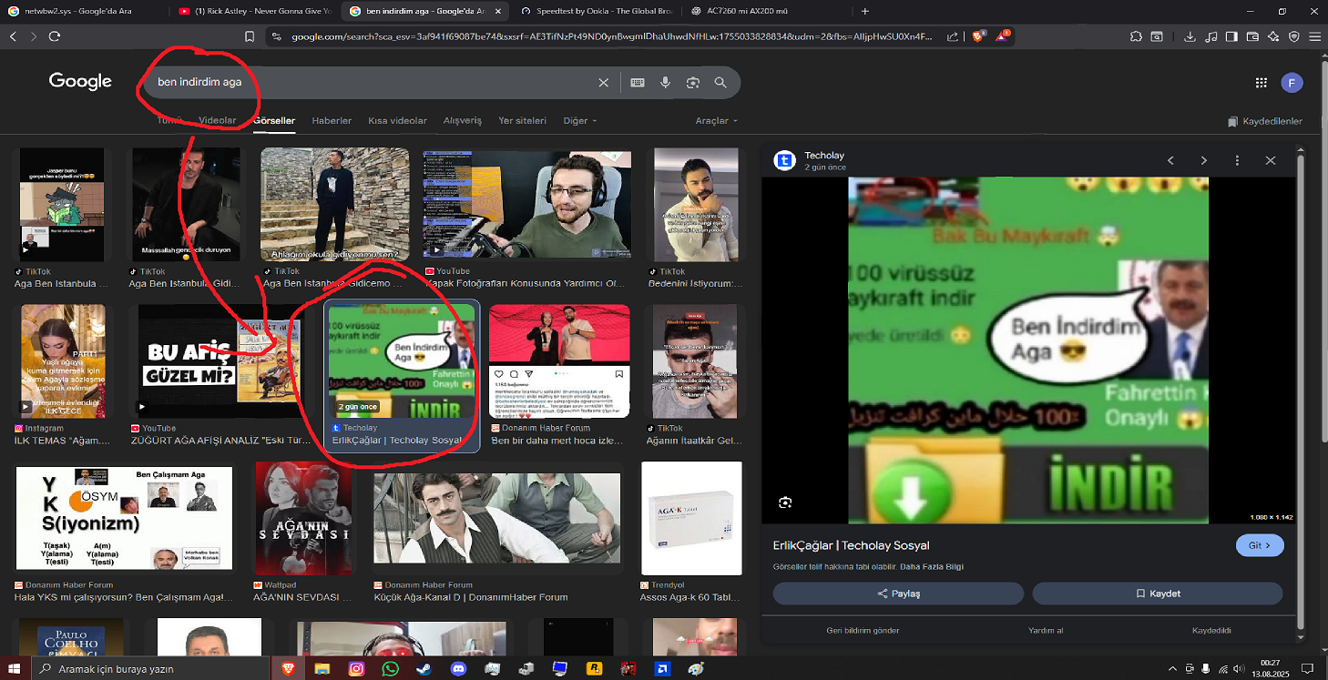Show the next image with the right chevron
The image size is (1328, 680).
(x=1204, y=160)
